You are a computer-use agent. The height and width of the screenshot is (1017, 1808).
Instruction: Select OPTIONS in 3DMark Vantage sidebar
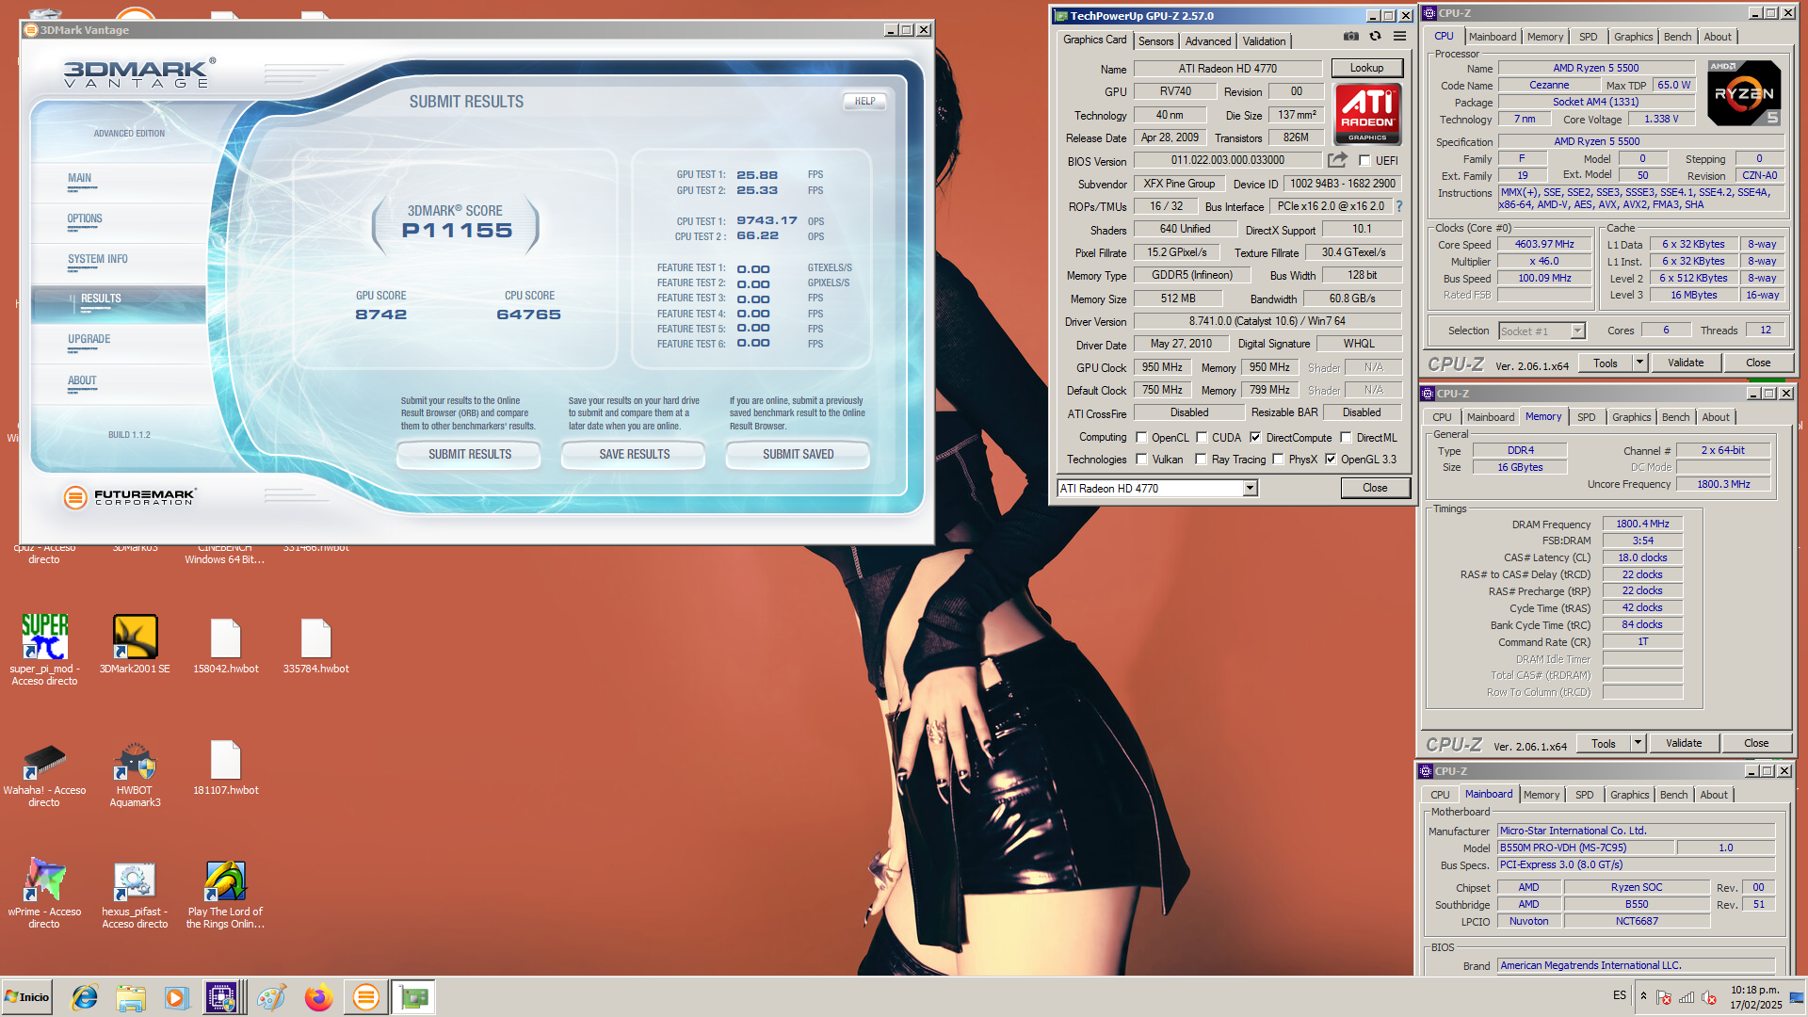click(x=85, y=219)
